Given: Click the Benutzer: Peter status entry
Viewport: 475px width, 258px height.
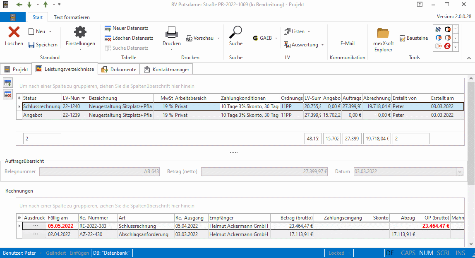Looking at the screenshot, I should pos(19,253).
